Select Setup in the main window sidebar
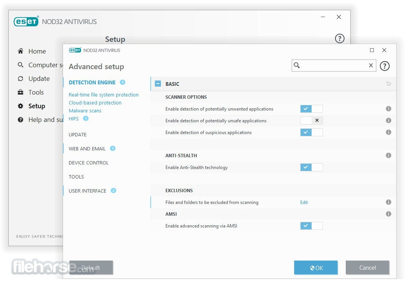 [x=37, y=106]
